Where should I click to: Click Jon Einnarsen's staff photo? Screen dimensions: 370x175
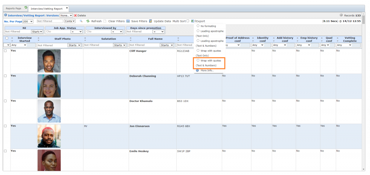(x=49, y=136)
